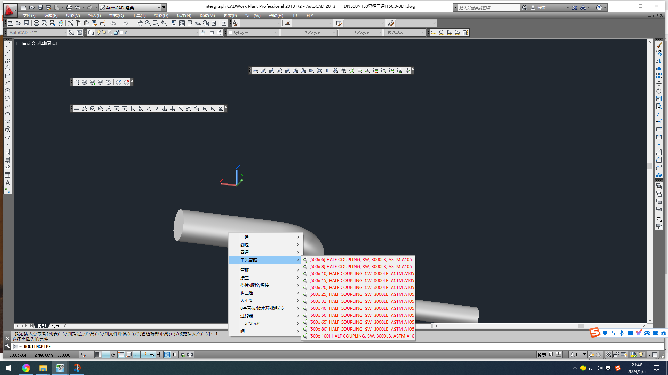Open the ByLayer color control dropdown

tap(253, 33)
